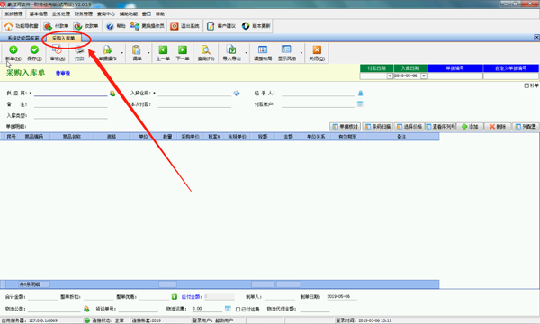The image size is (540, 324).
Task: Click the 单据核对 button
Action: (x=345, y=127)
